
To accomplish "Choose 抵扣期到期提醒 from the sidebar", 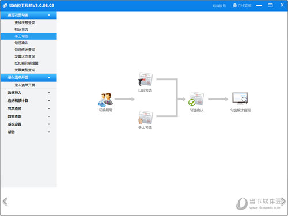I will [26, 63].
